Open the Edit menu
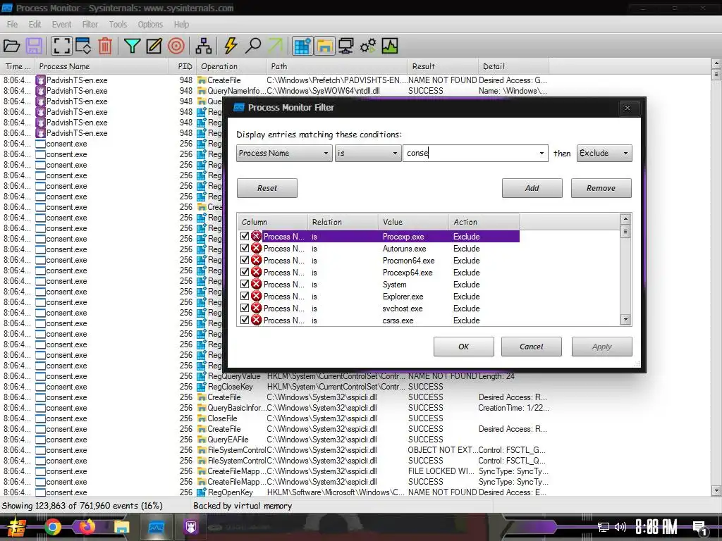This screenshot has width=722, height=541. [x=35, y=25]
